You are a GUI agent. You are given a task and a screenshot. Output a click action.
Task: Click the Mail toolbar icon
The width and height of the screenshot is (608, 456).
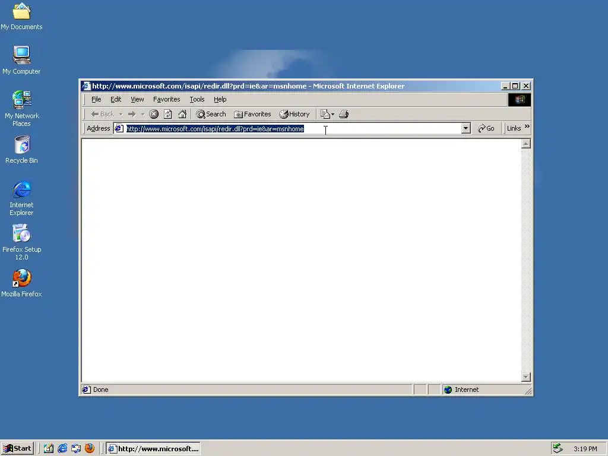pyautogui.click(x=327, y=114)
